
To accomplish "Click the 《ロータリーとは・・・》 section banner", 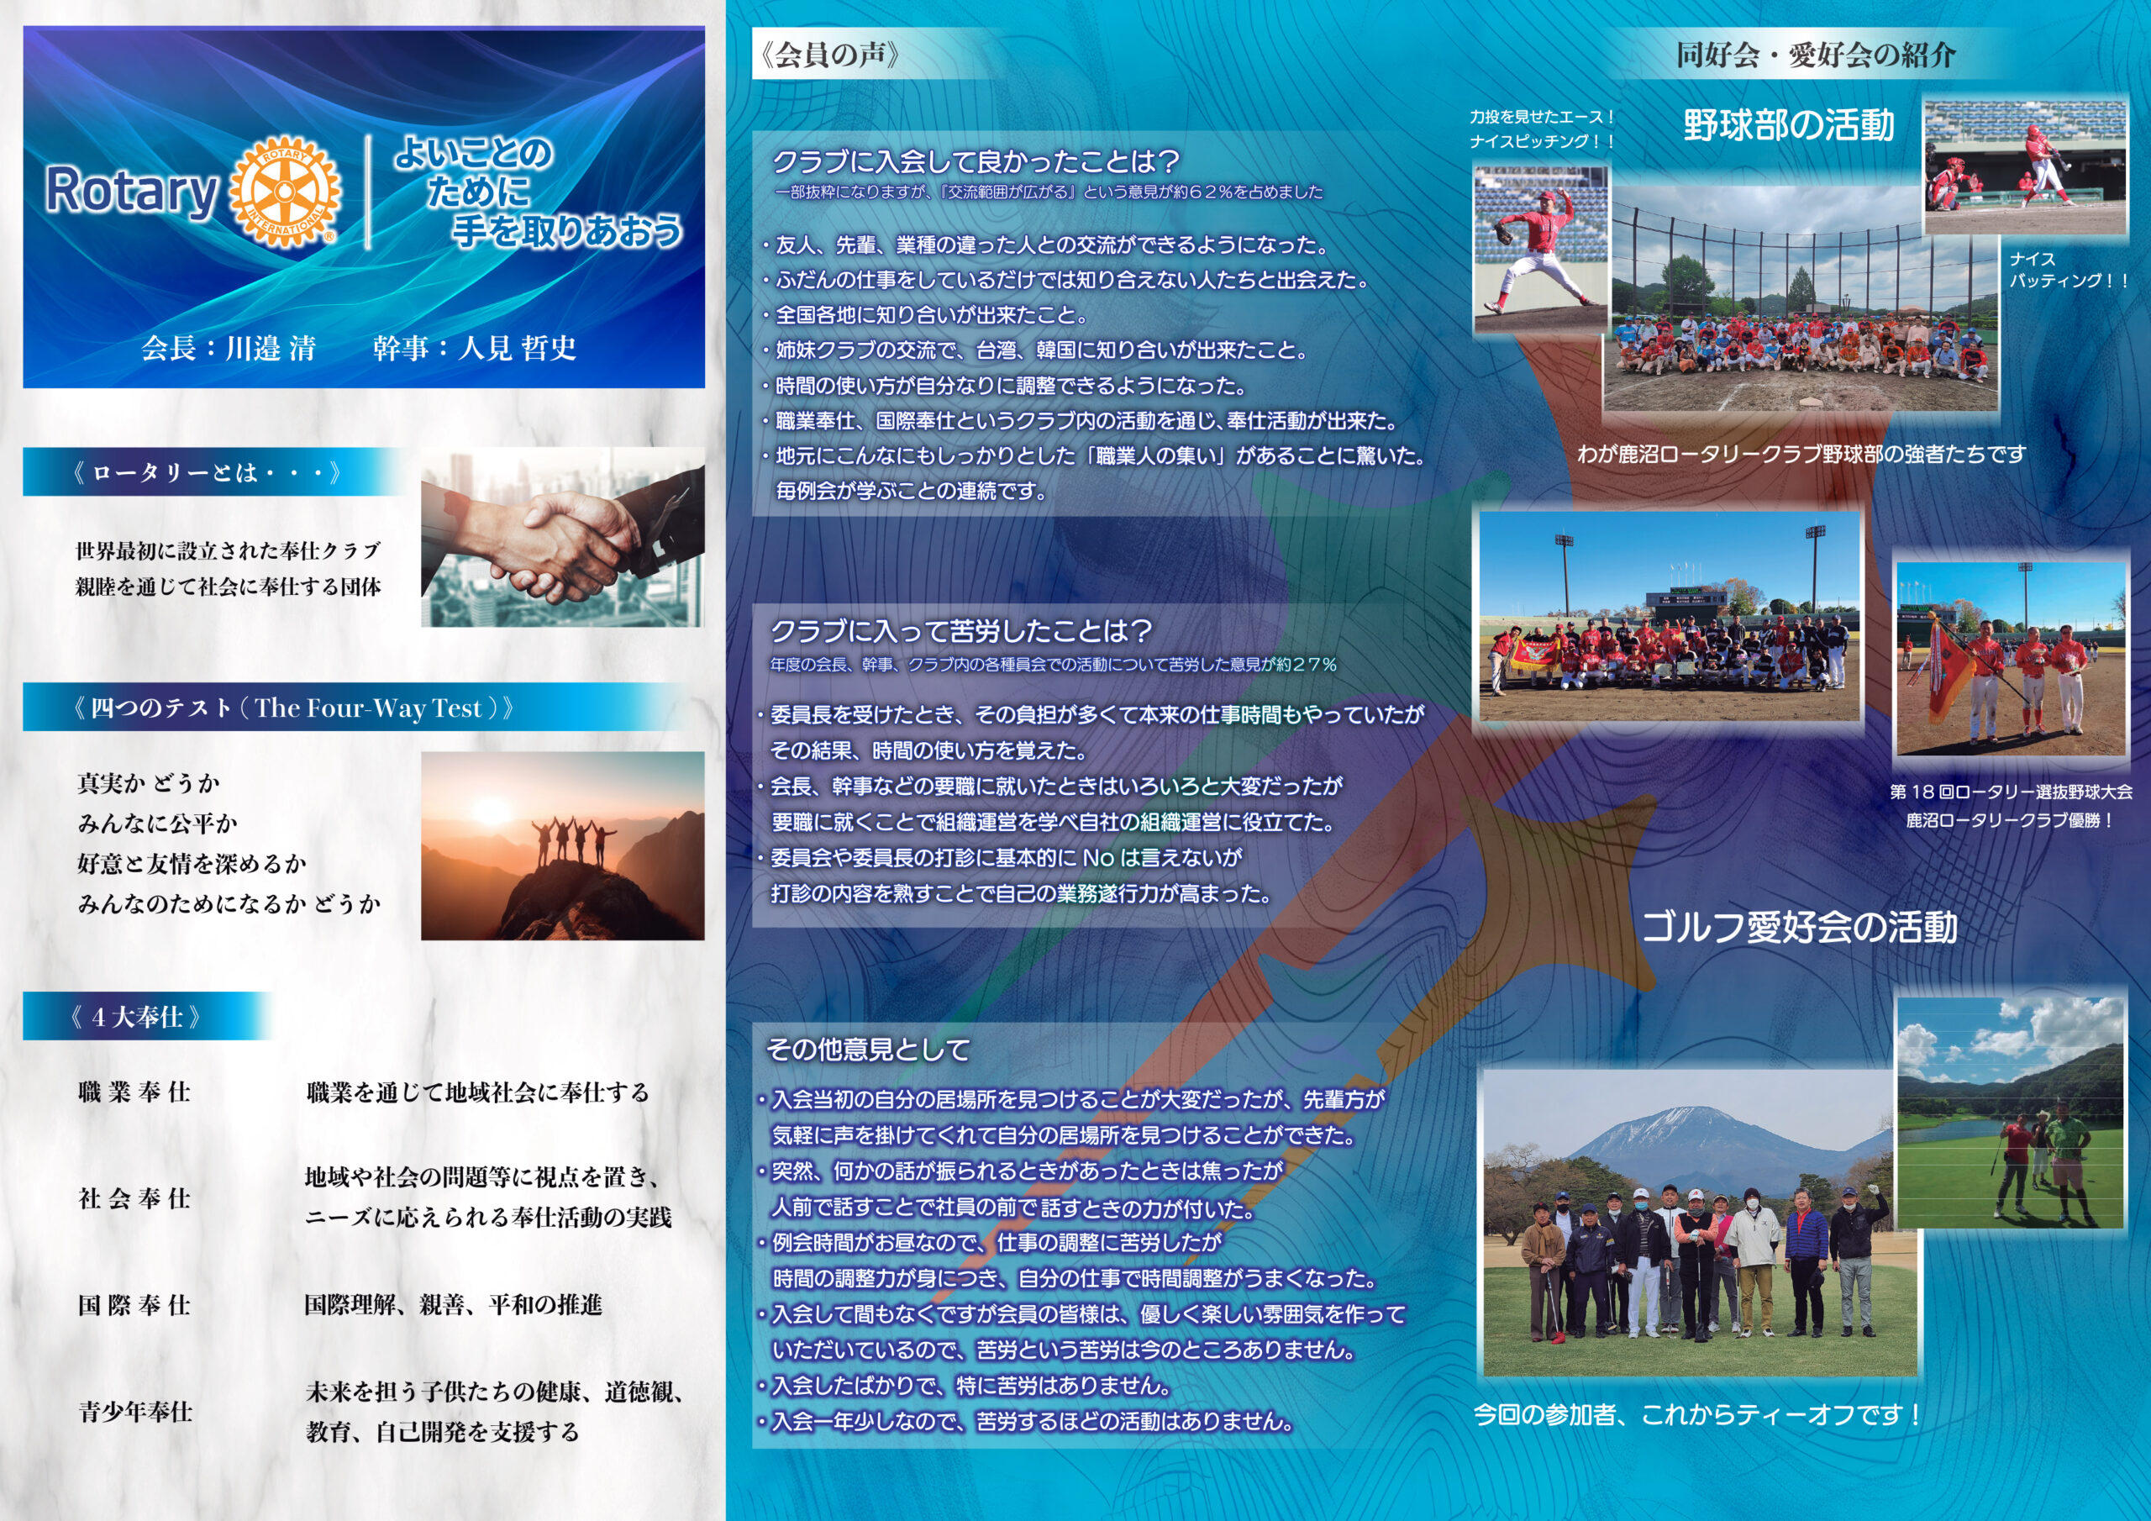I will click(206, 471).
